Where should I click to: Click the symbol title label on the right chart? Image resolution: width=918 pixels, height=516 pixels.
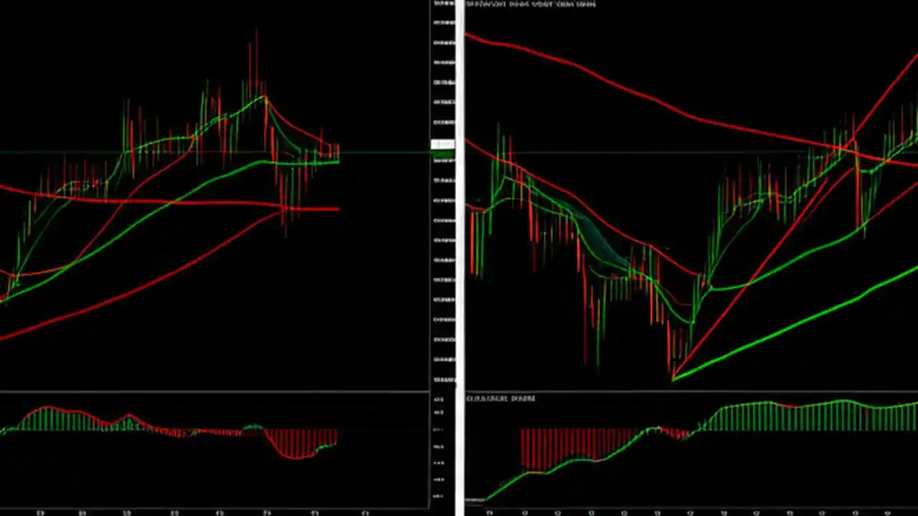tap(531, 4)
